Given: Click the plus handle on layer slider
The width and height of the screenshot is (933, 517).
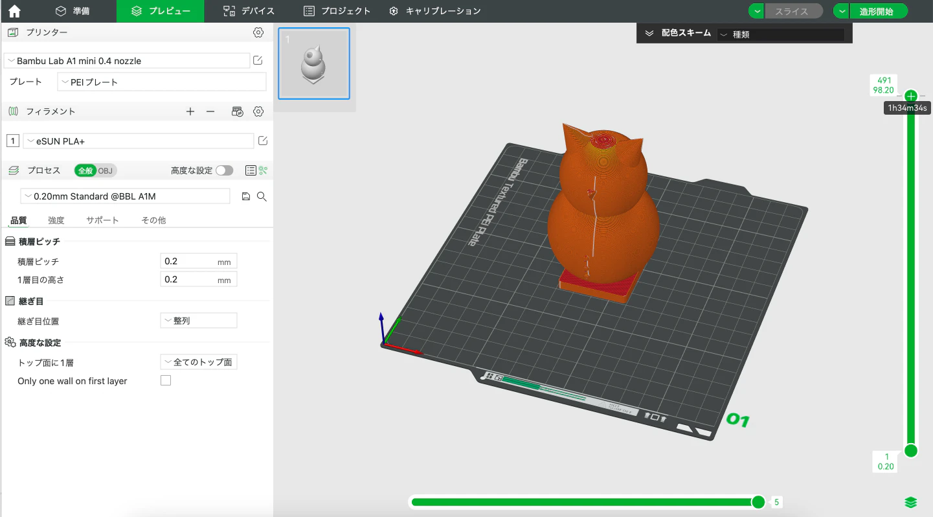Looking at the screenshot, I should (x=911, y=96).
